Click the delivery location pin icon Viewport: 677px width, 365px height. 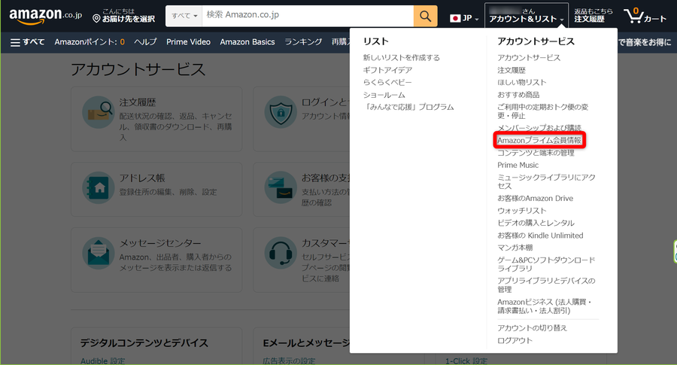click(96, 19)
